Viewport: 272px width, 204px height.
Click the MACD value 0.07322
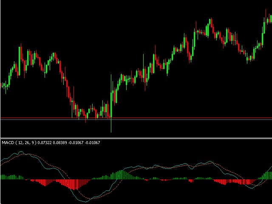coord(44,143)
